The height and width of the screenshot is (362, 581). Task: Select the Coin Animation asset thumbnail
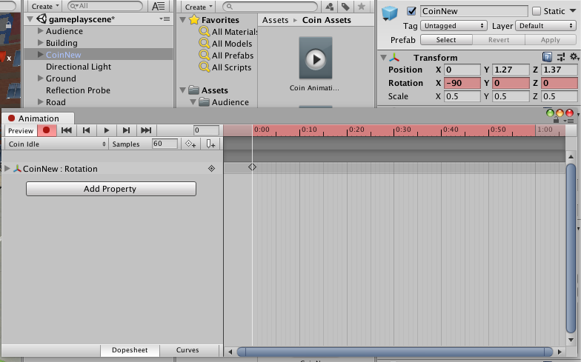tap(316, 58)
